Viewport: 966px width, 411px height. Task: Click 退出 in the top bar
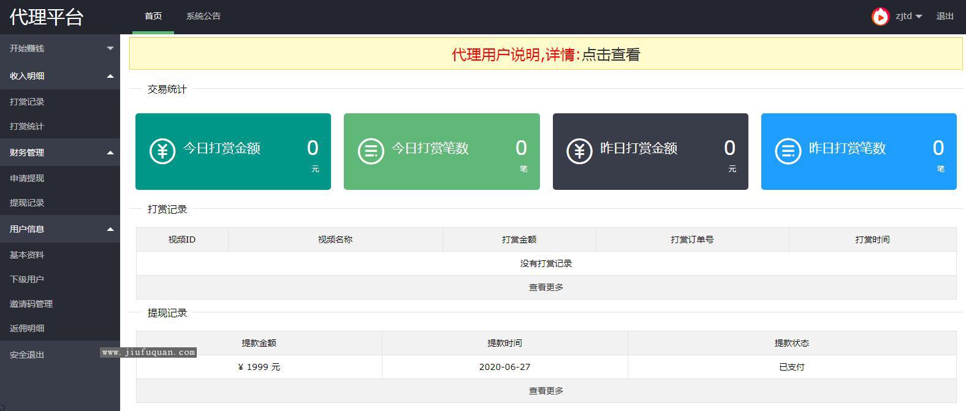(945, 17)
